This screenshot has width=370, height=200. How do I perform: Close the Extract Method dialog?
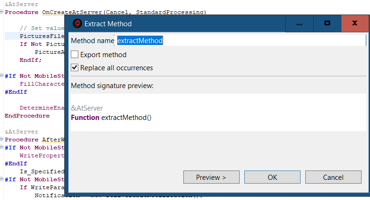(x=355, y=23)
